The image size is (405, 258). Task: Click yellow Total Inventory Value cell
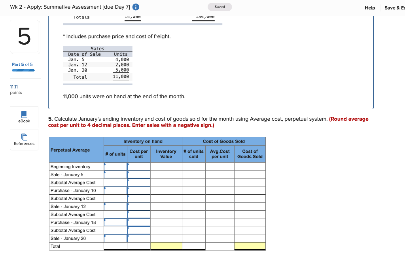(166, 246)
